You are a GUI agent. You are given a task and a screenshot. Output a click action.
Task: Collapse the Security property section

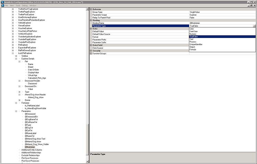click(91, 51)
